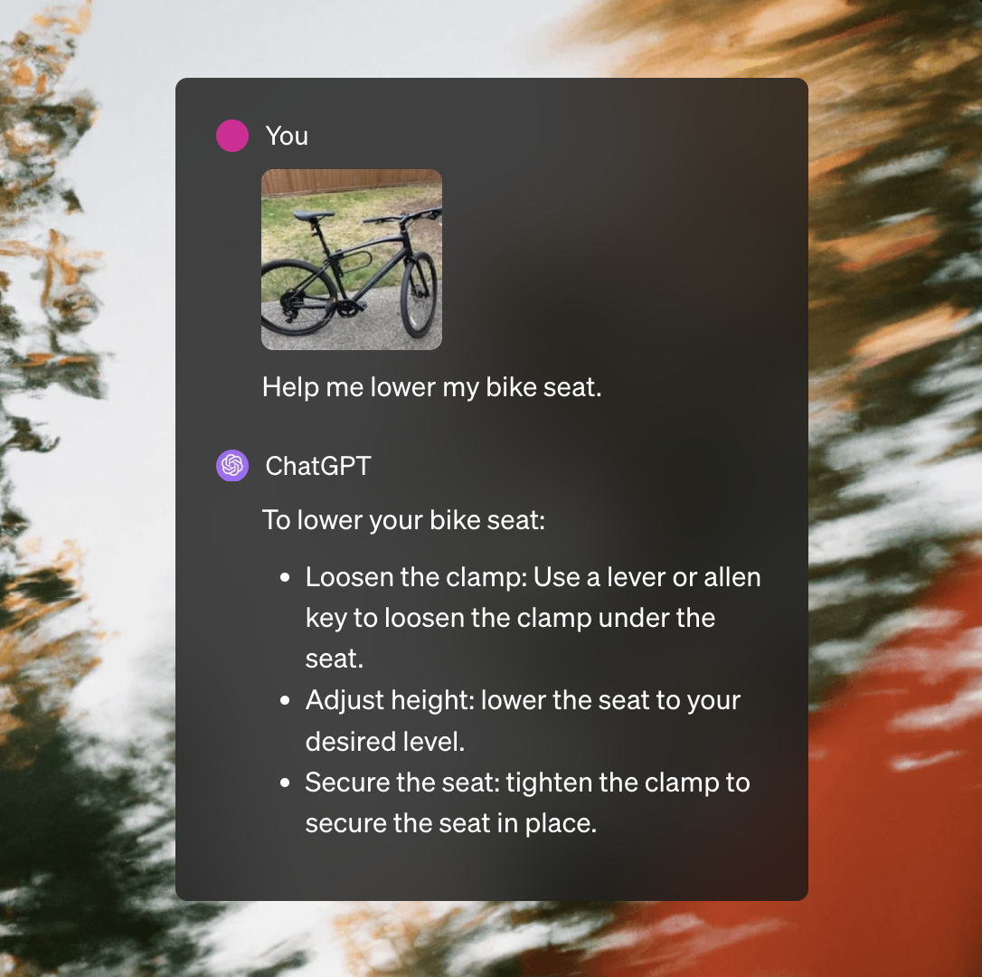Click the bullet dot beside "Loosen the clamp"

tap(285, 578)
